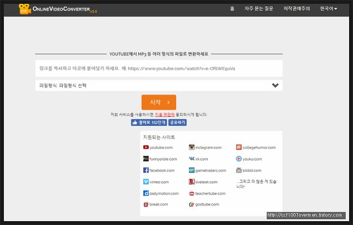
Task: Click the collegehumor.com text label
Action: click(x=259, y=148)
